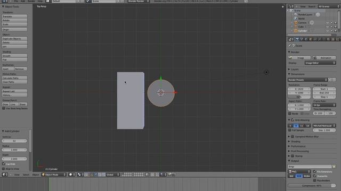This screenshot has width=341, height=191.
Task: Click the Render Image button
Action: click(x=299, y=58)
